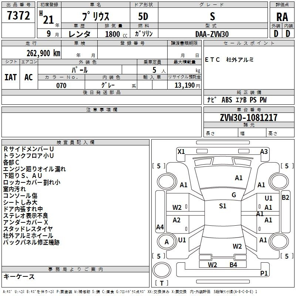
Task: Click the lot number 7372
Action: click(x=18, y=16)
